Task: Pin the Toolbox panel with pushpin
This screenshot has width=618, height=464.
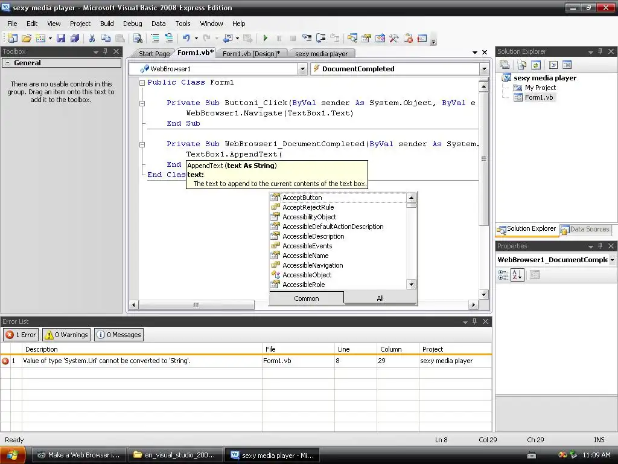Action: coord(105,51)
